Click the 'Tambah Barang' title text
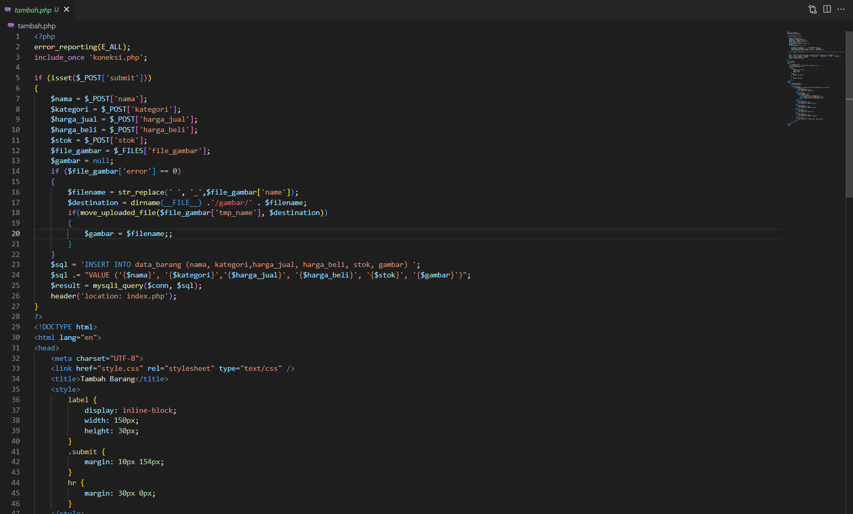Image resolution: width=853 pixels, height=514 pixels. click(107, 379)
